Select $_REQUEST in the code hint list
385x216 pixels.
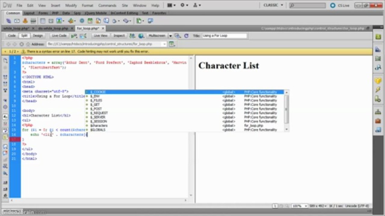185,113
